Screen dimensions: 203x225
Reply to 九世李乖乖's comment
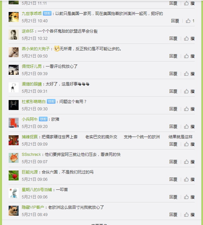(x=175, y=21)
